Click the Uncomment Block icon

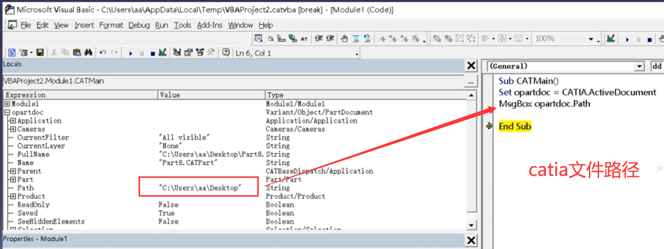click(x=368, y=39)
